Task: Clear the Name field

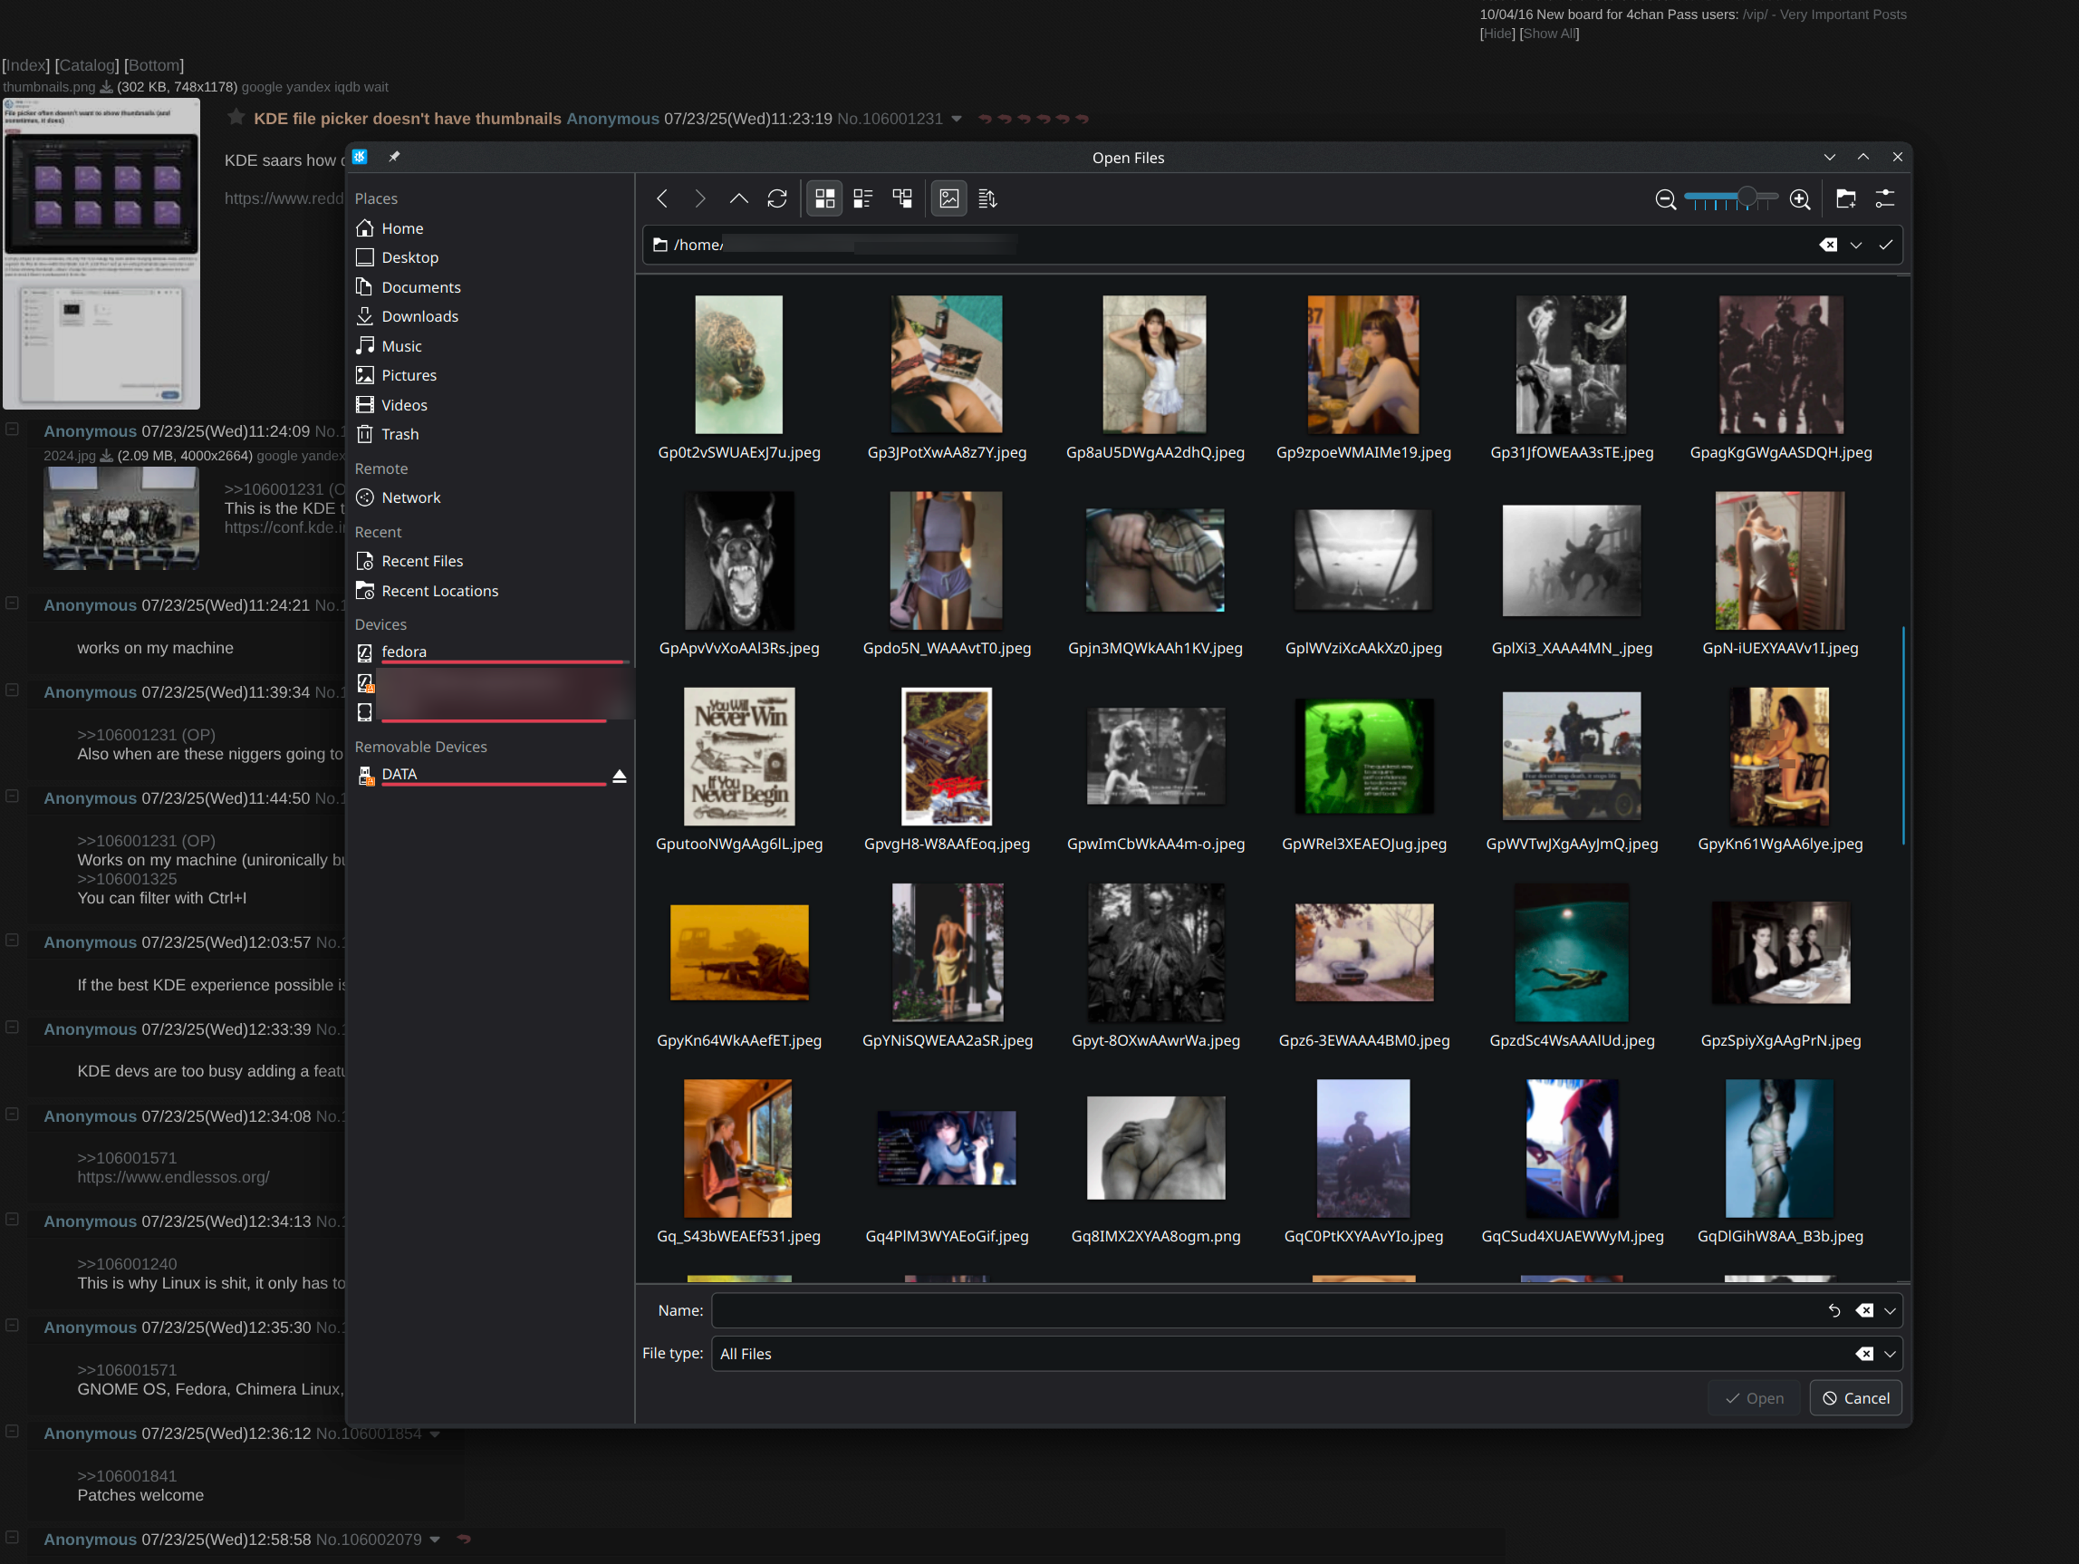Action: pyautogui.click(x=1864, y=1310)
